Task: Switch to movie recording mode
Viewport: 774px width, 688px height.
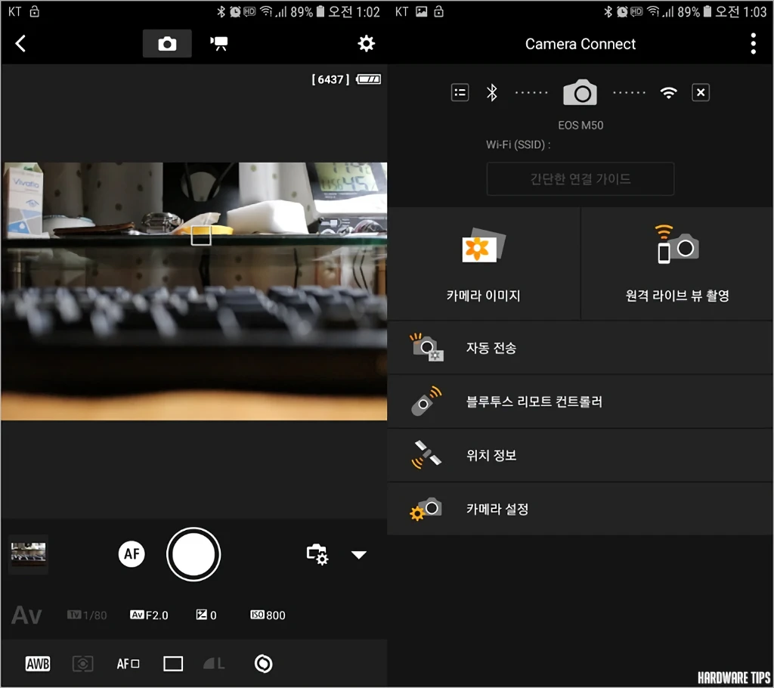Action: tap(218, 43)
